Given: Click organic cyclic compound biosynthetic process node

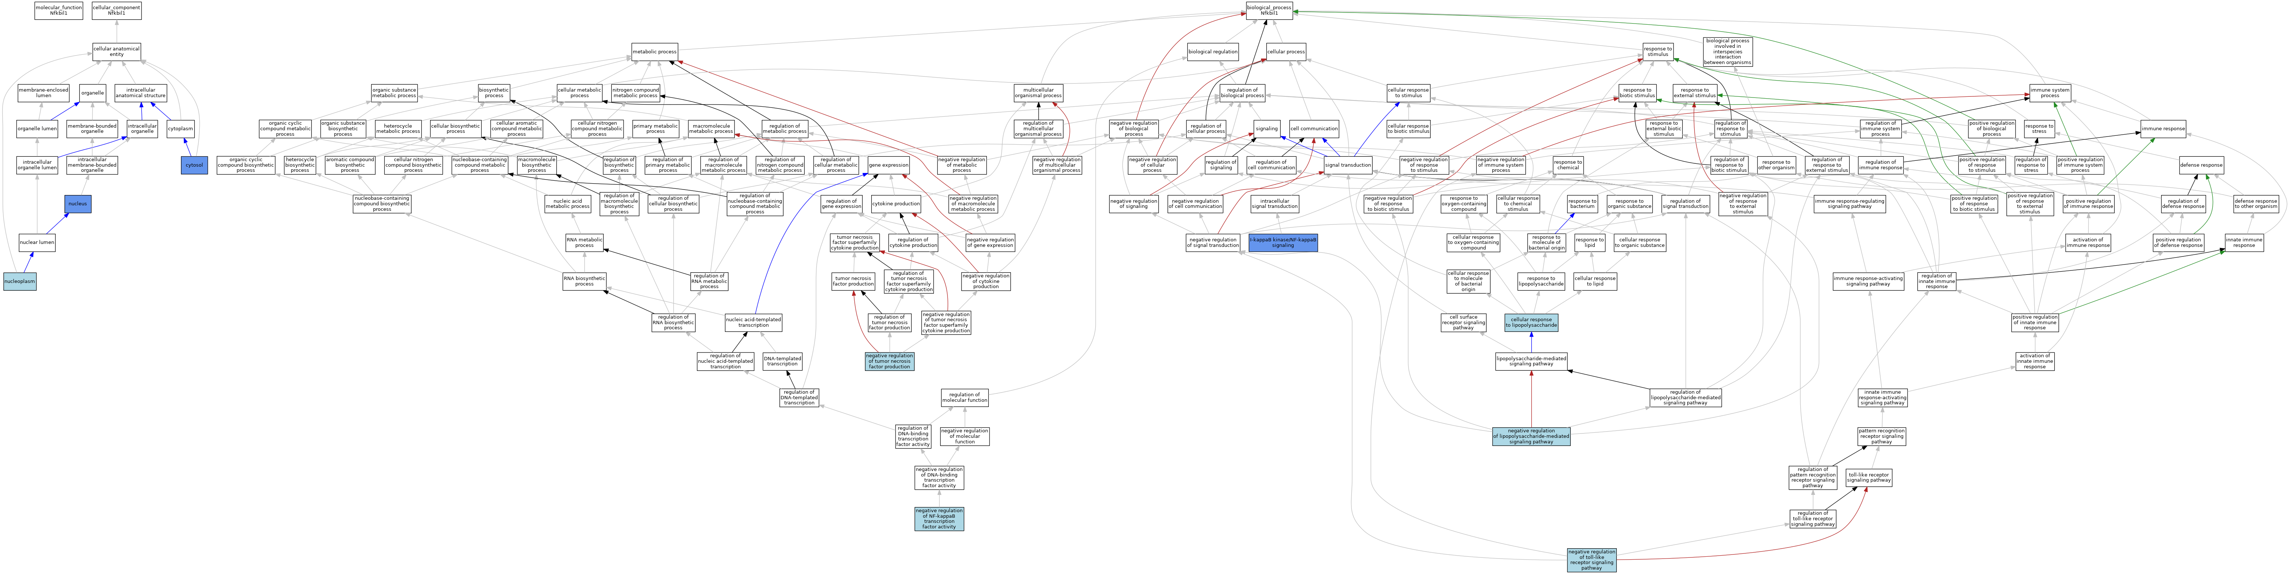Looking at the screenshot, I should click(x=246, y=165).
